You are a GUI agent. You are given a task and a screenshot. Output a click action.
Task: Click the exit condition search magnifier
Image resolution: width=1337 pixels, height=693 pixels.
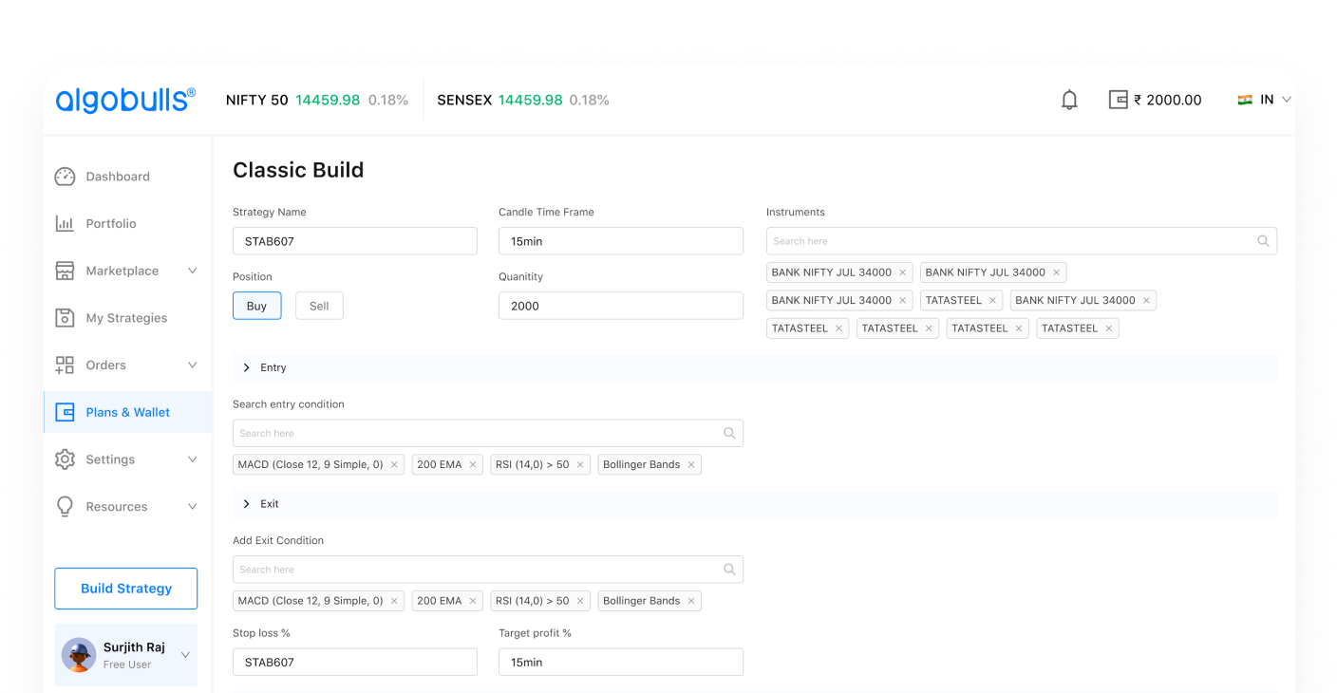pyautogui.click(x=729, y=570)
